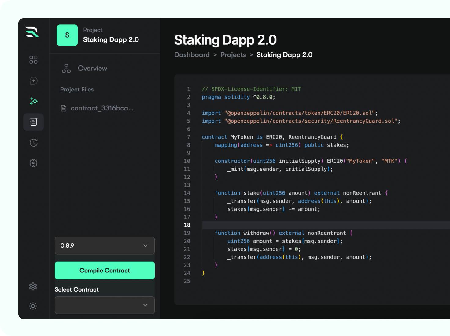Open the contracts document panel icon
The width and height of the screenshot is (450, 336).
tap(33, 122)
